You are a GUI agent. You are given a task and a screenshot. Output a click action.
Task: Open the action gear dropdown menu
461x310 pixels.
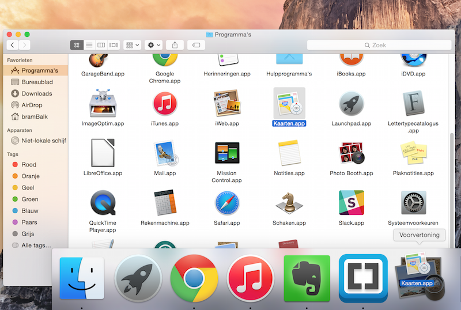pos(154,45)
